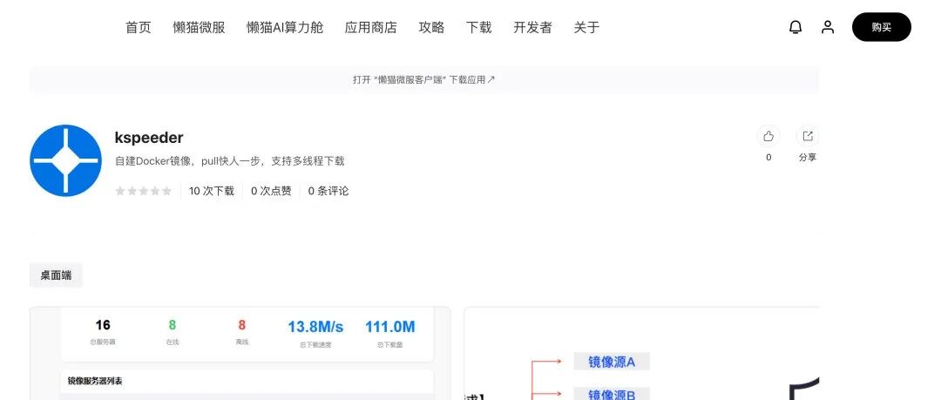Click the star rating row
Image resolution: width=941 pixels, height=400 pixels.
coord(144,191)
